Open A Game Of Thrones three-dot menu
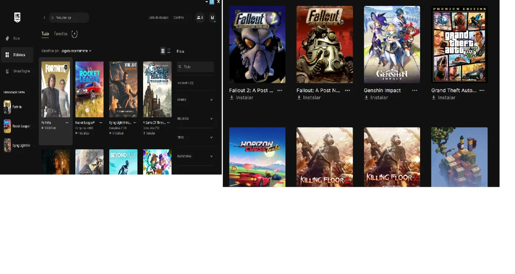Screen dimensions: 515x274 (169, 123)
